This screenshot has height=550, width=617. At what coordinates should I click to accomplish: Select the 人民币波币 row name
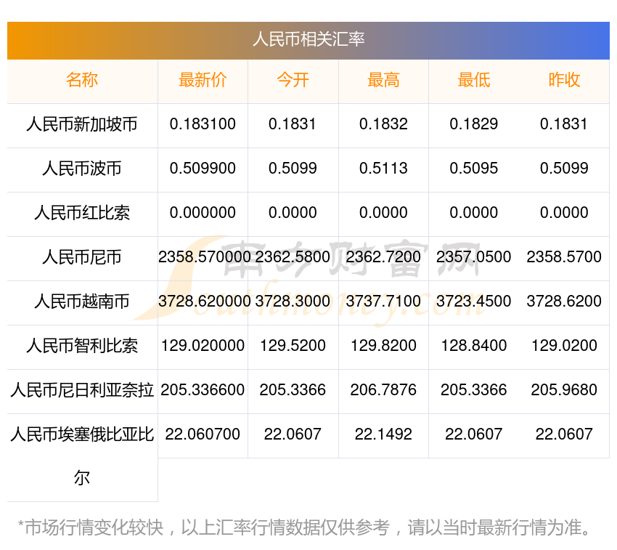(x=82, y=169)
